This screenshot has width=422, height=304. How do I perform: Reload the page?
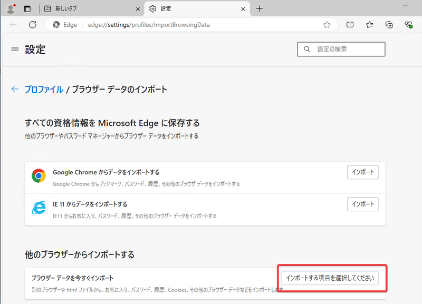[33, 25]
